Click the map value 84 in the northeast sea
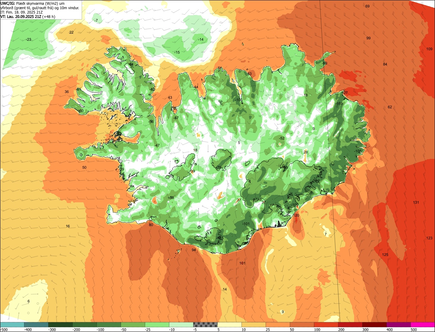 [385, 64]
